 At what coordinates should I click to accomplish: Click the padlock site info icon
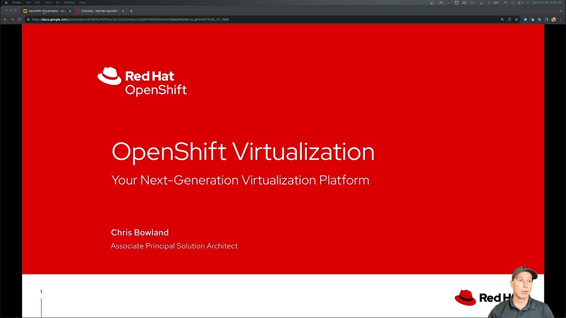pos(28,19)
